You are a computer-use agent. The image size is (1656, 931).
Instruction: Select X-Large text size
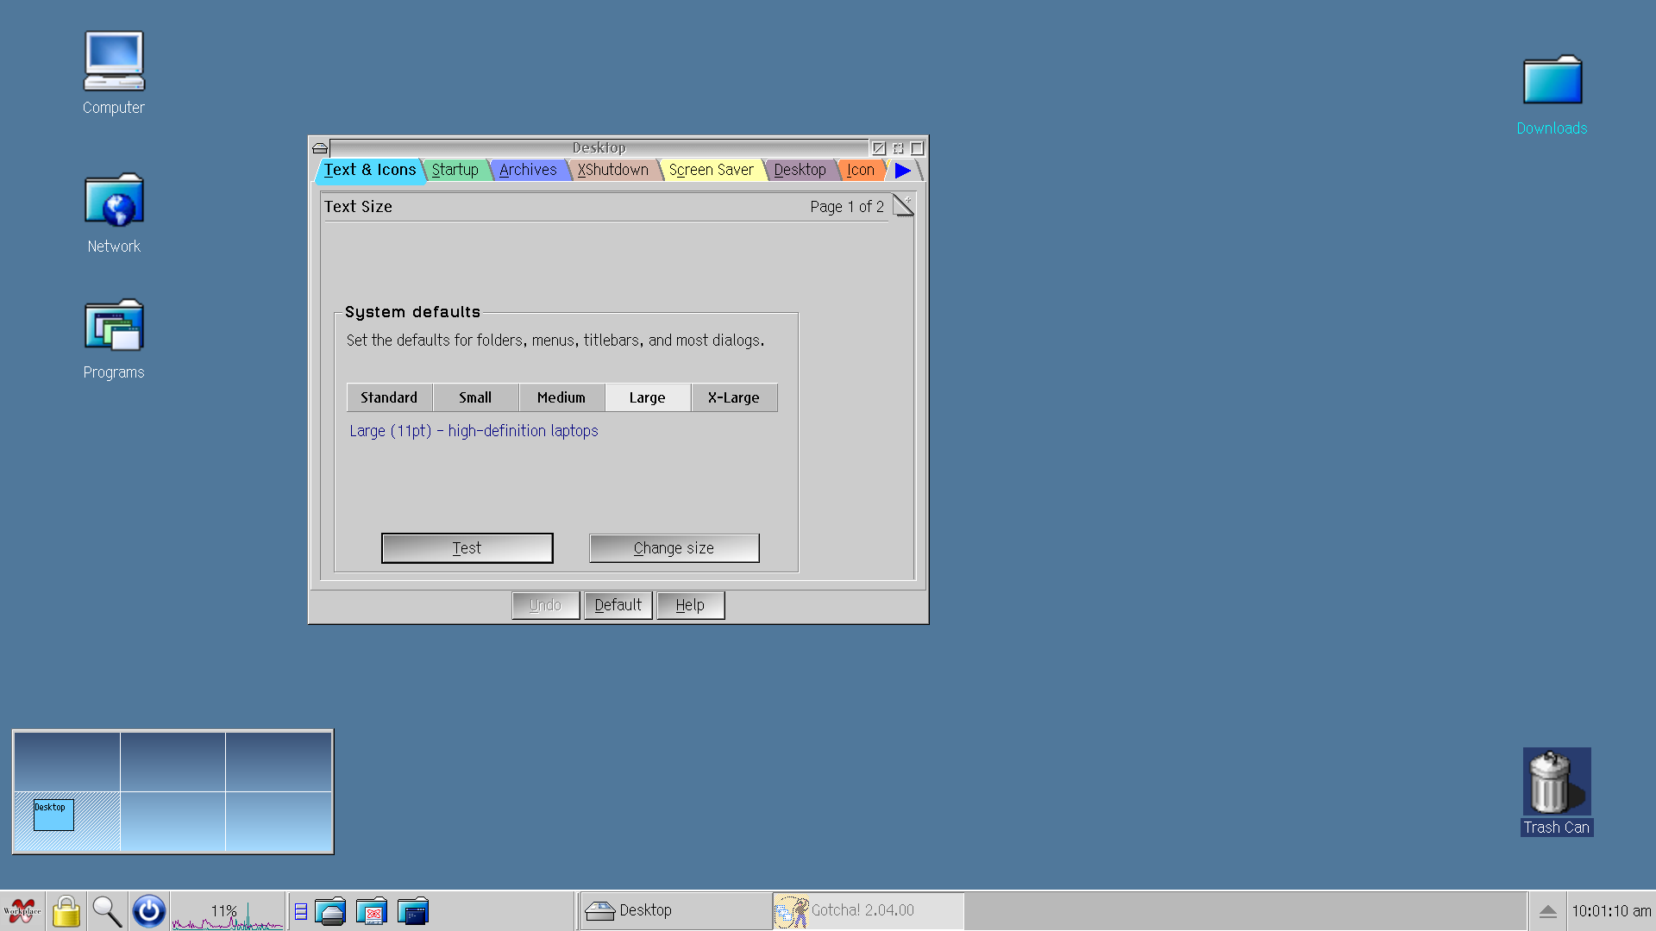734,397
